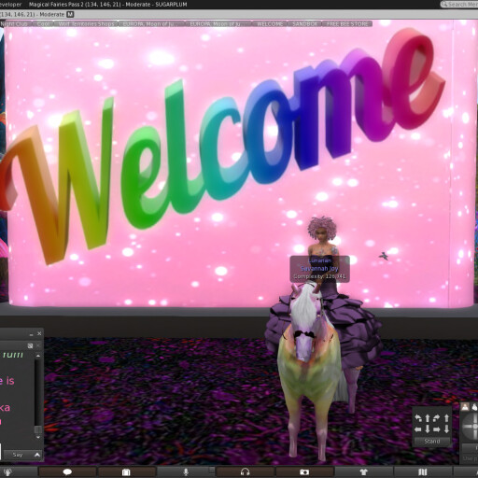Screen dimensions: 478x478
Task: Click the chat scrollbar up arrow
Action: [38, 356]
